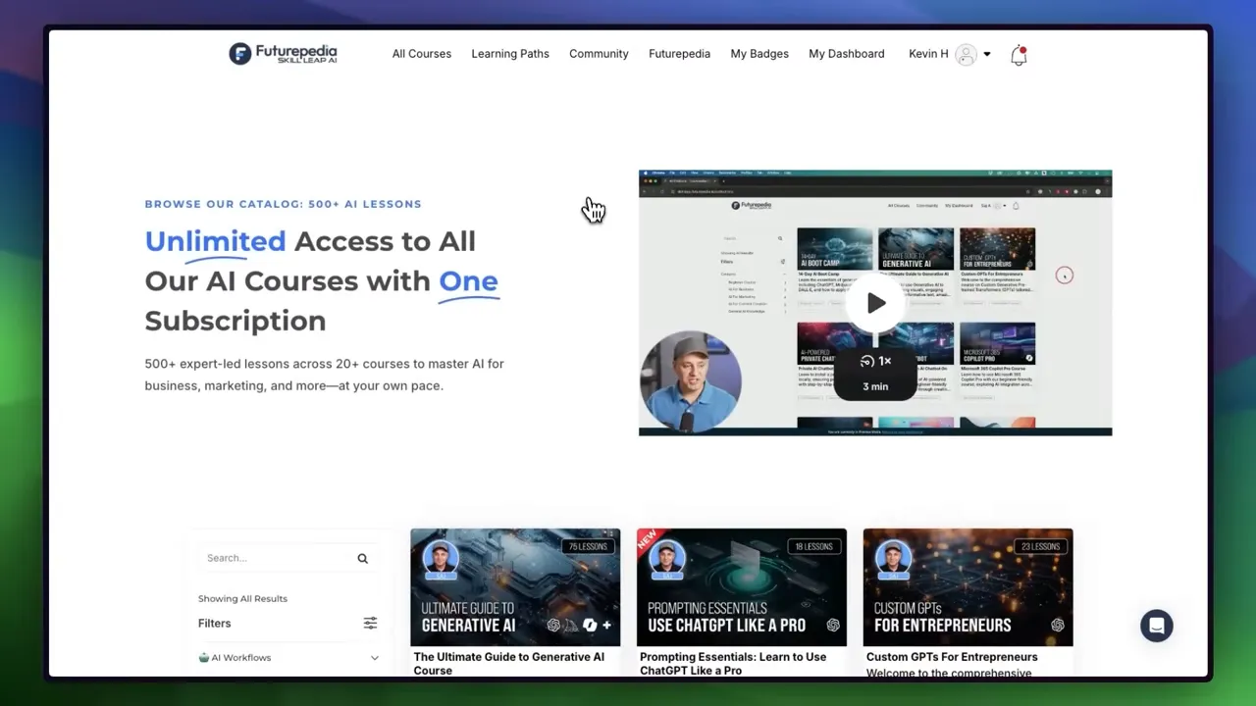1256x706 pixels.
Task: Open the My Badges page link
Action: 759,54
